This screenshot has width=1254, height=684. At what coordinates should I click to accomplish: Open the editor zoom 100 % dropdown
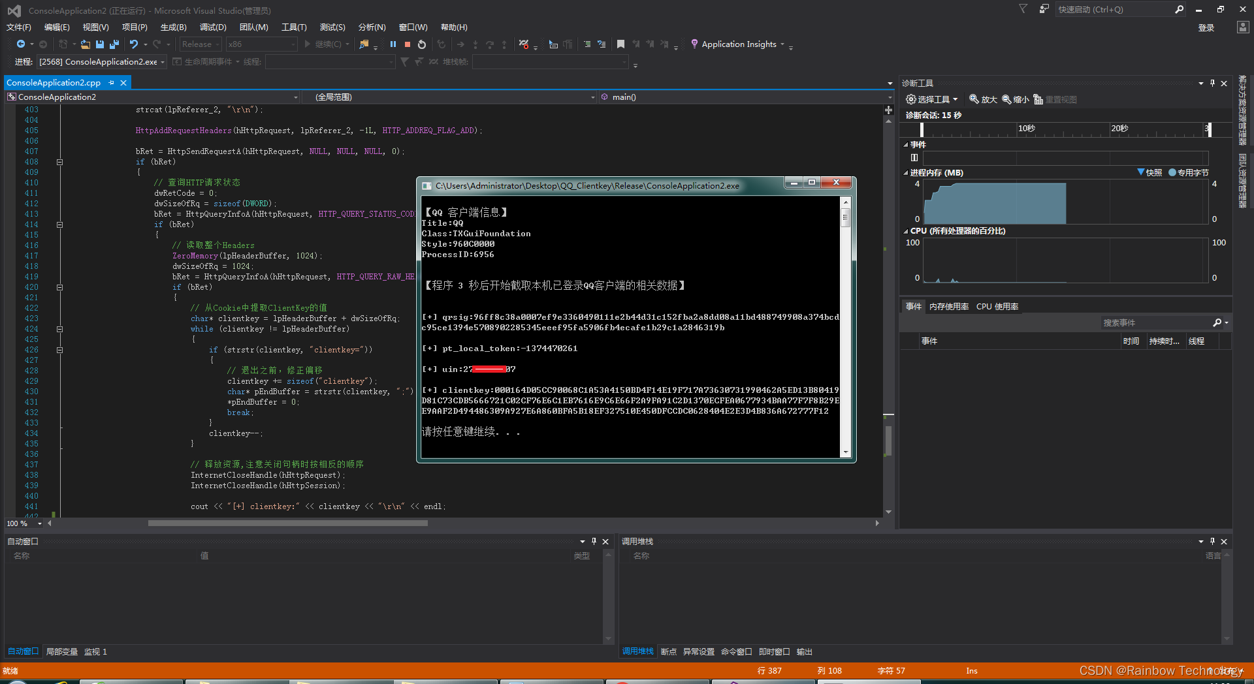point(24,523)
